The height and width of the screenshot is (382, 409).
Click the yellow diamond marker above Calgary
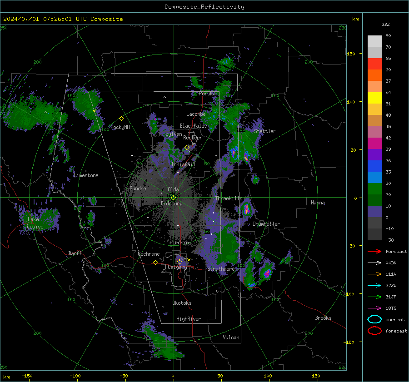[x=180, y=262]
